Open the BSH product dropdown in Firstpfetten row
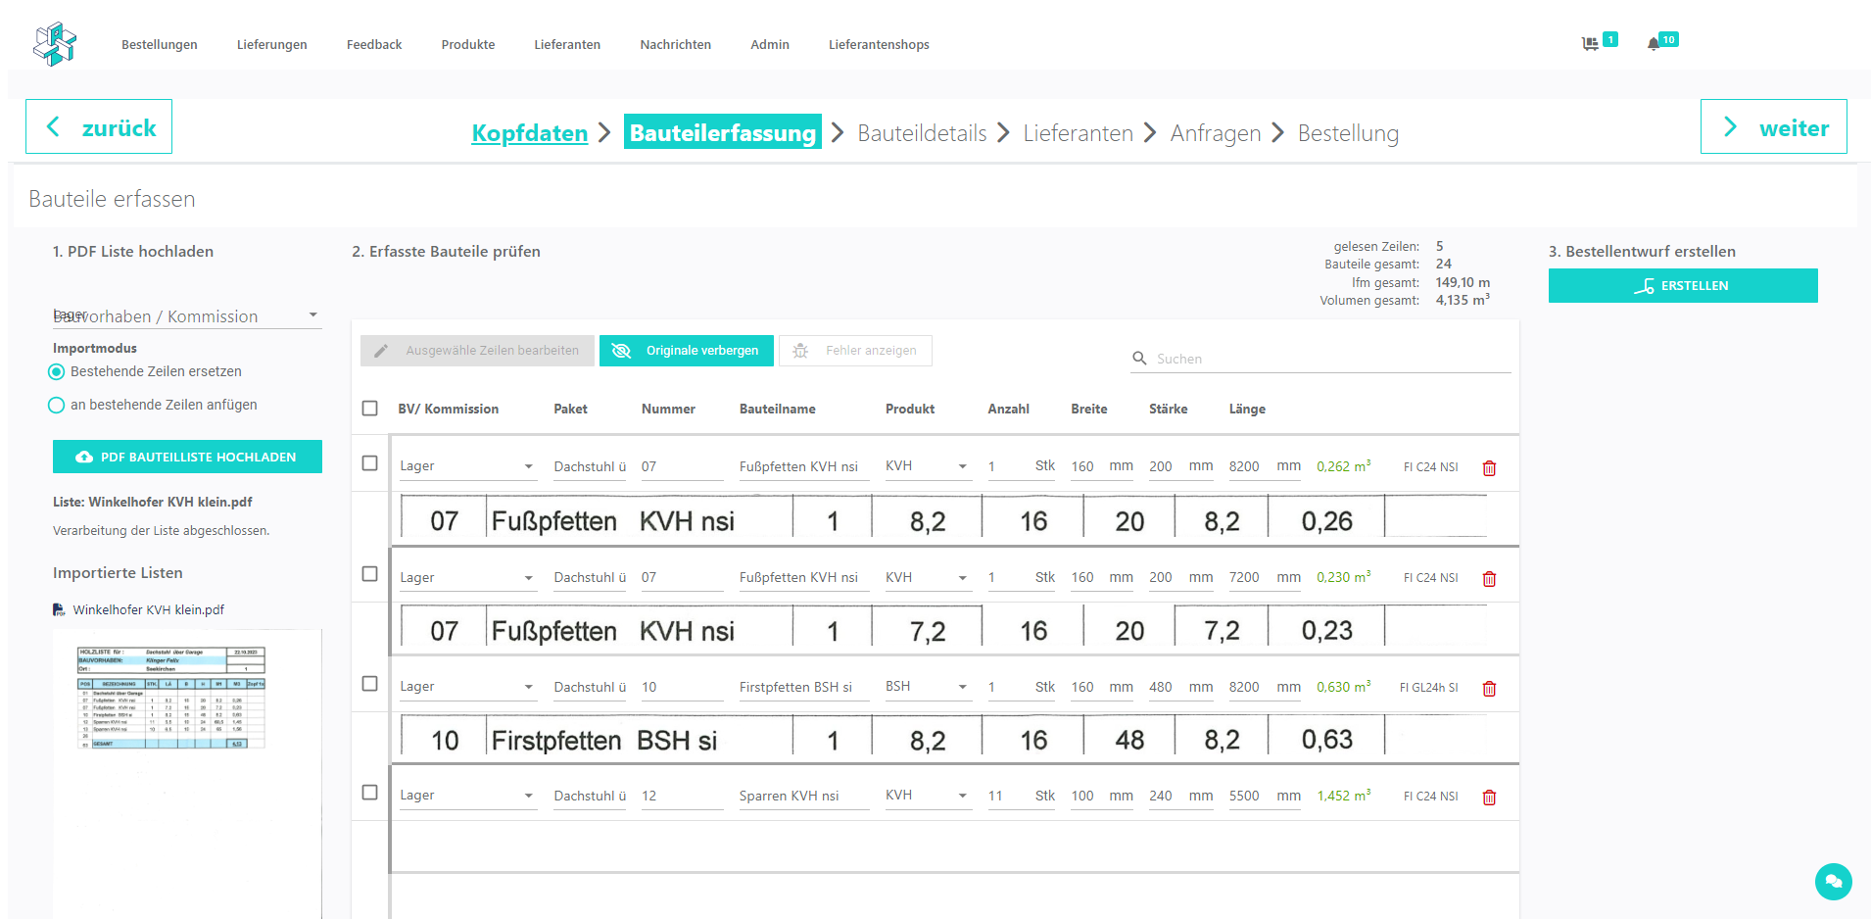The width and height of the screenshot is (1871, 919). tap(927, 687)
